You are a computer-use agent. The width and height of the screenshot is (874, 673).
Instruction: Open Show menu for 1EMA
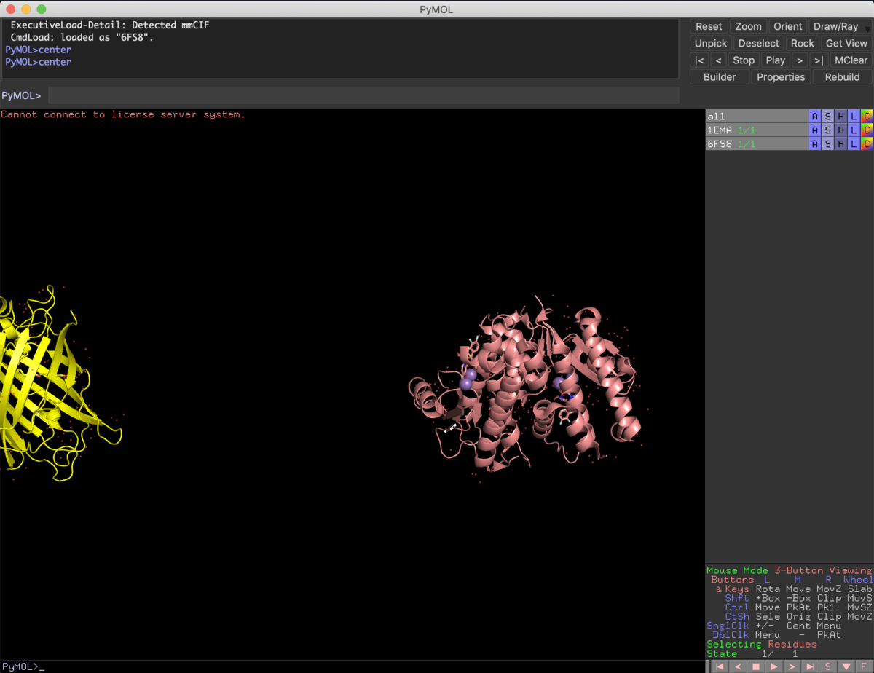point(828,130)
